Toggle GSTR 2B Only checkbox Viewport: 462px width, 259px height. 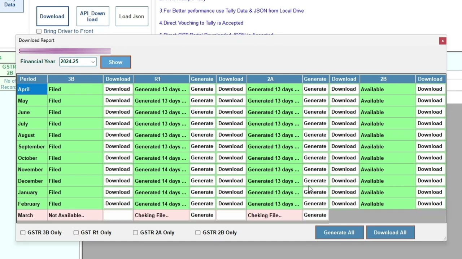point(198,232)
